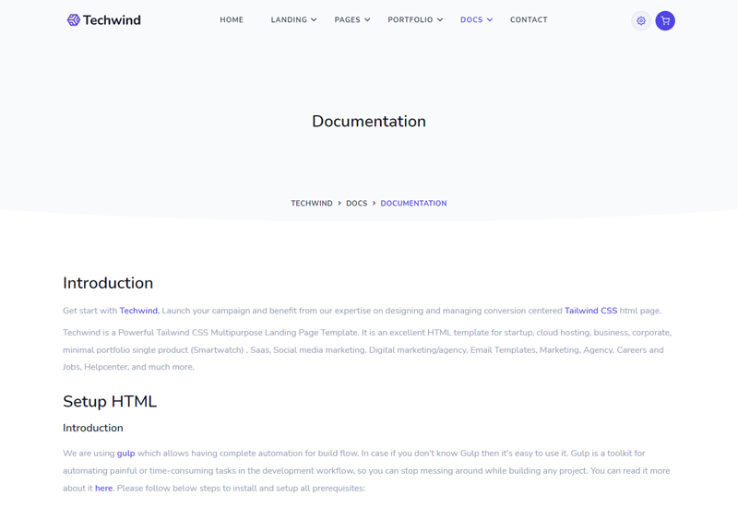
Task: Click the large Introduction heading
Action: point(108,283)
